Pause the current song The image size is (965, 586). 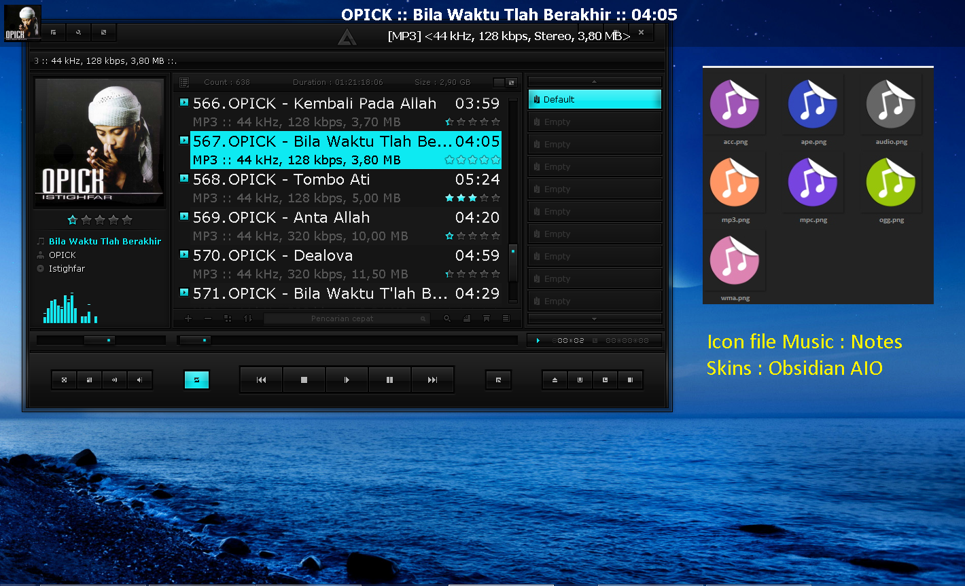[389, 380]
